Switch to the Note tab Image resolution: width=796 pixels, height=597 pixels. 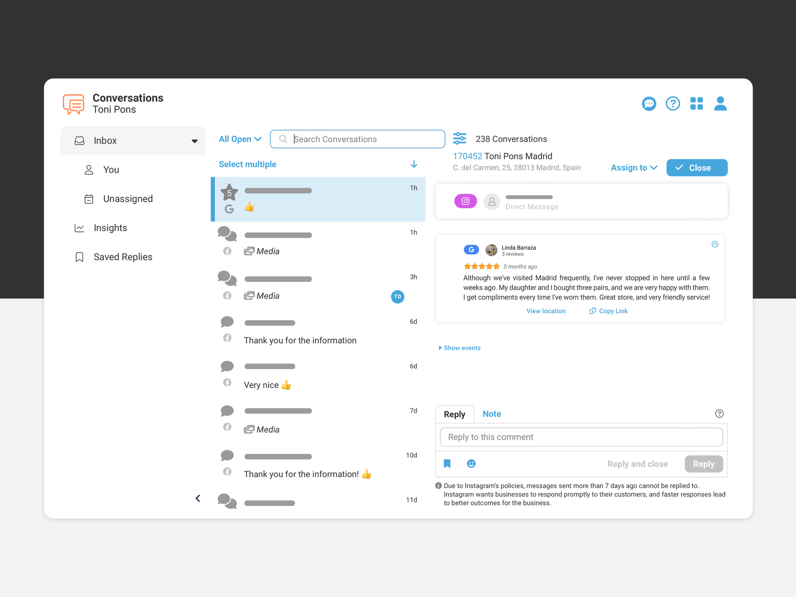[492, 414]
